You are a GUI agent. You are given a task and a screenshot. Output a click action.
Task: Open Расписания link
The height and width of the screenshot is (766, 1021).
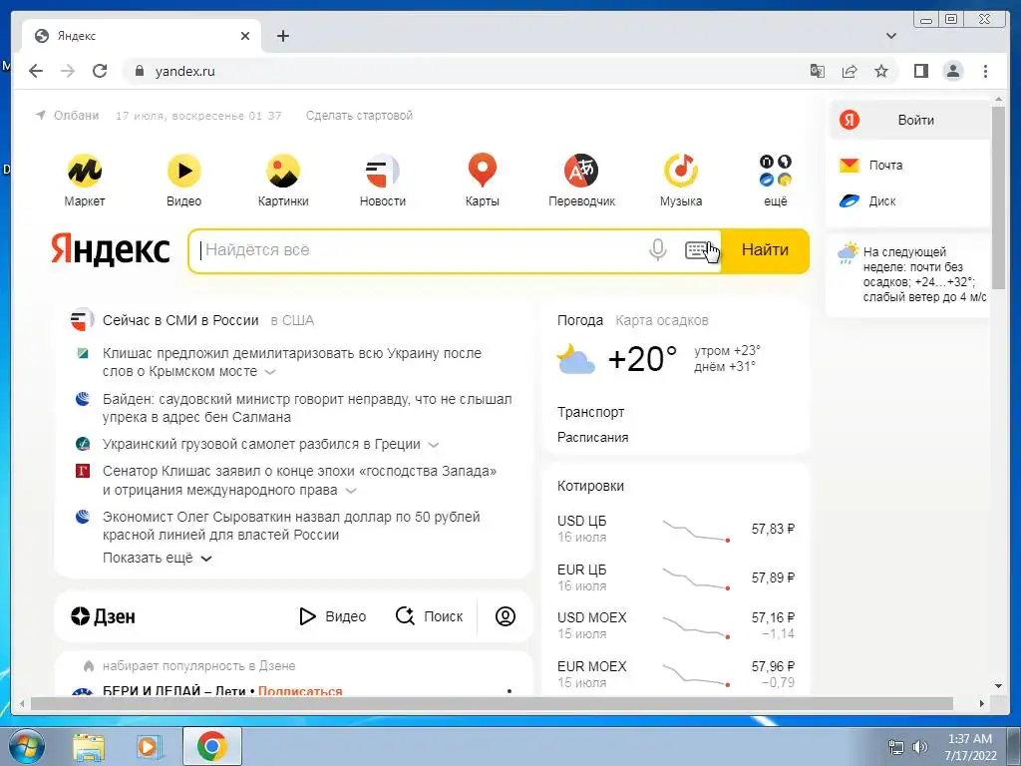pyautogui.click(x=592, y=438)
